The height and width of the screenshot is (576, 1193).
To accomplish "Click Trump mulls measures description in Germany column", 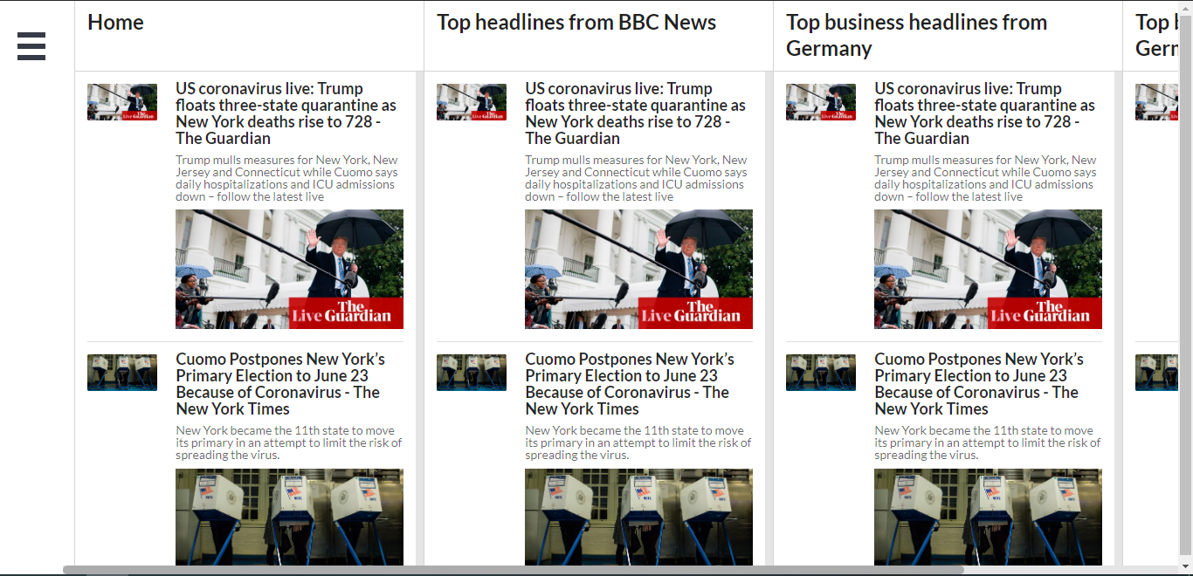I will tap(985, 178).
